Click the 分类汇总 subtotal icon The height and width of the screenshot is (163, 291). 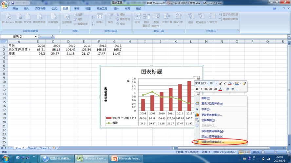pos(212,19)
